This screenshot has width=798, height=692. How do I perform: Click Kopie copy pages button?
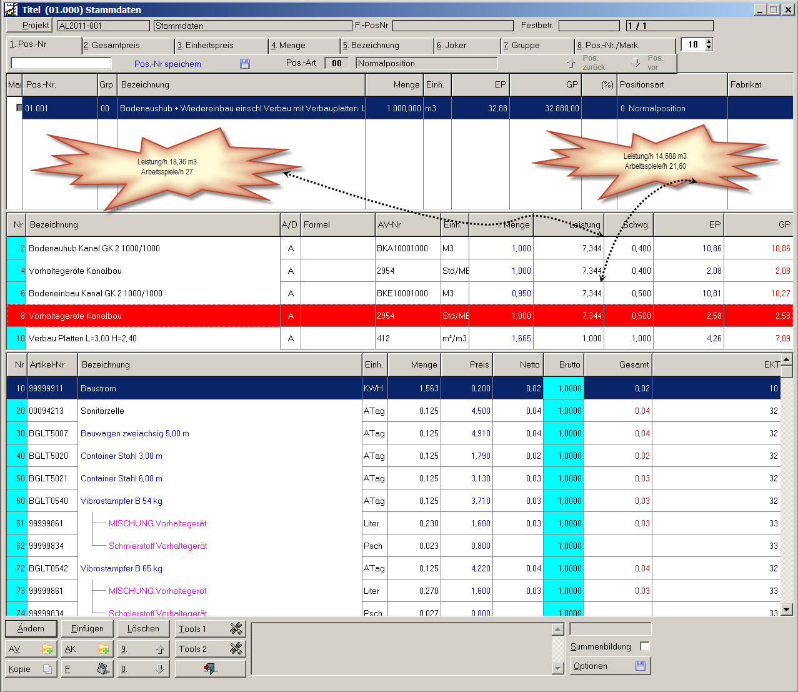click(31, 669)
